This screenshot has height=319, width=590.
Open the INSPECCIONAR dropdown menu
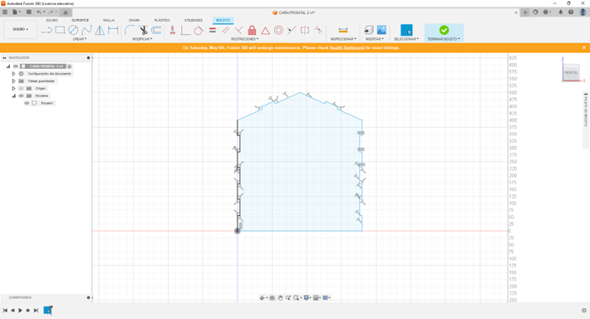343,39
